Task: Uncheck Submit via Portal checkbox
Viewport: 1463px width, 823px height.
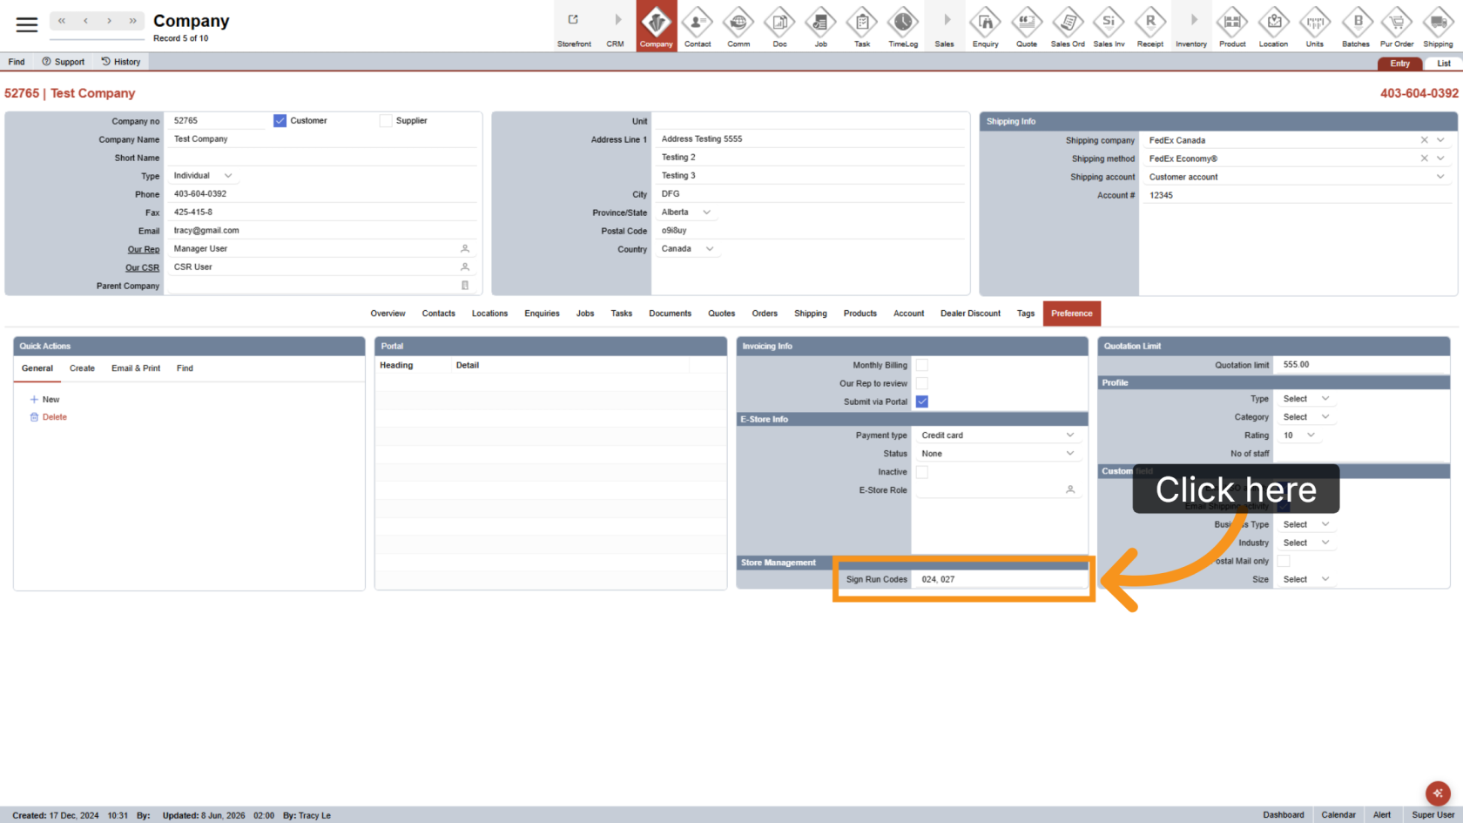Action: pos(922,402)
